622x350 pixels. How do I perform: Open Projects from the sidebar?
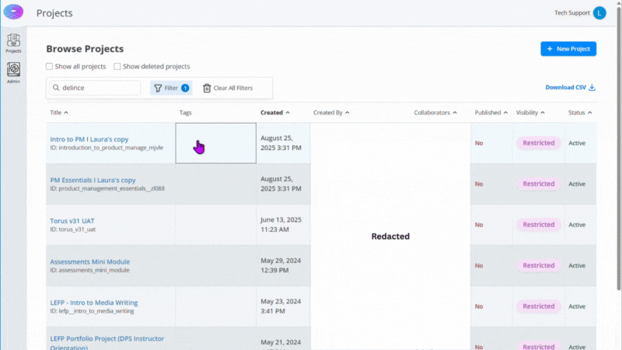(x=13, y=44)
